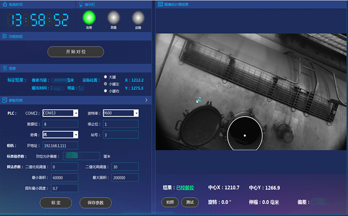This screenshot has width=348, height=216.
Task: Select the 小罐右 radio option
Action: 106,91
